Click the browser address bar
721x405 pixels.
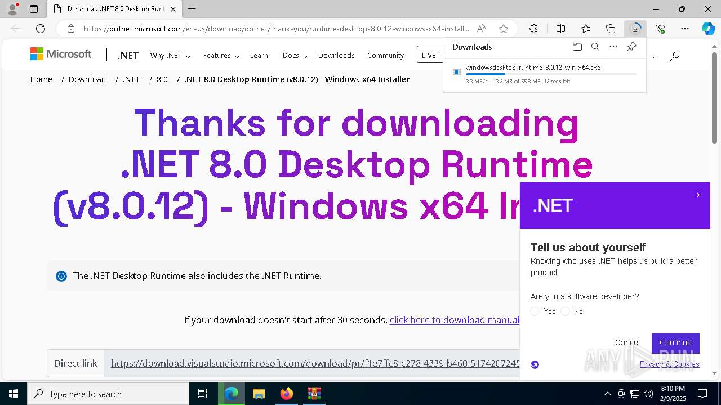276,29
